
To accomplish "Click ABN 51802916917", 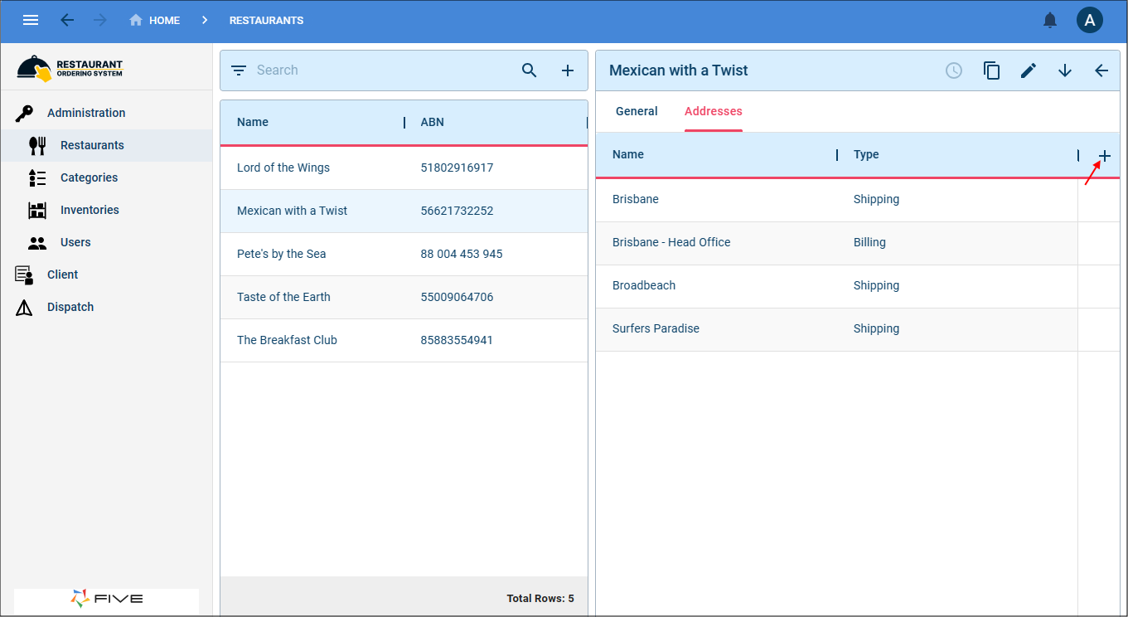I will [457, 168].
